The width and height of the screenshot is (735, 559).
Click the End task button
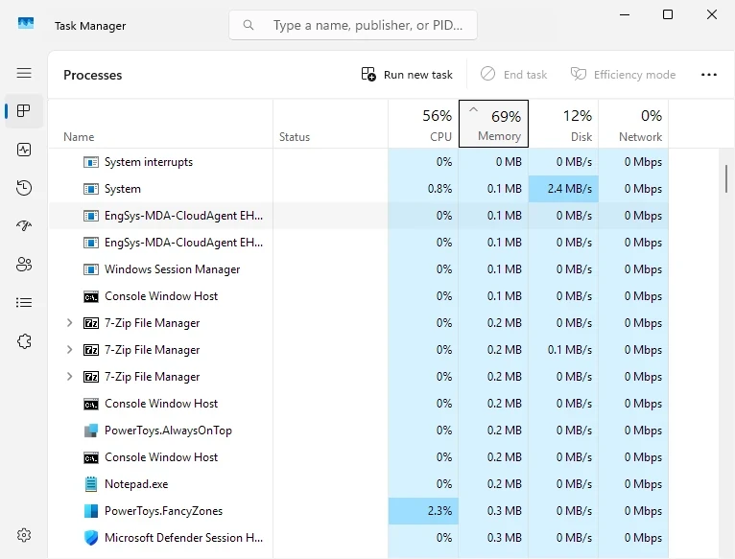tap(513, 75)
